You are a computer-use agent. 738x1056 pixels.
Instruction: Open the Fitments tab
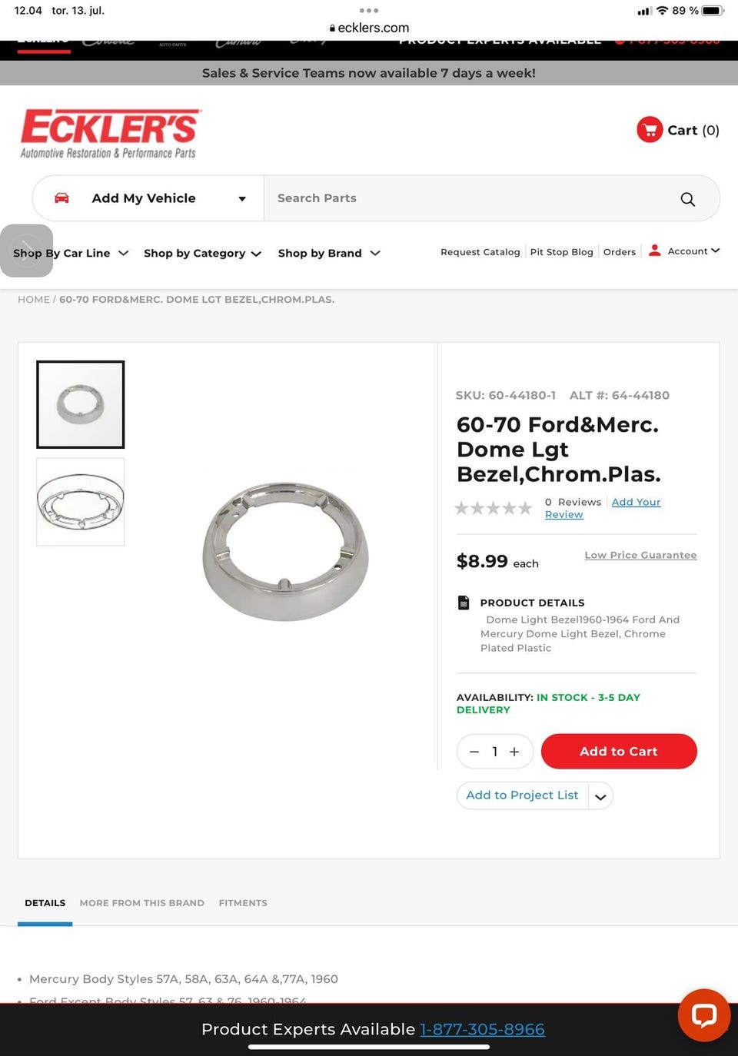(x=243, y=903)
